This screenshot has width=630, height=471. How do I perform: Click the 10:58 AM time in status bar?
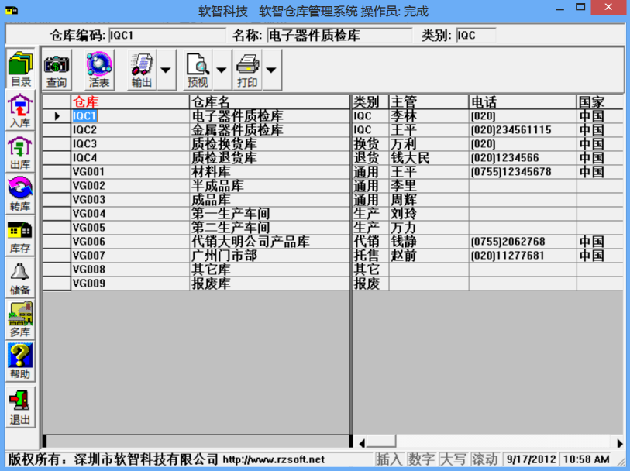(586, 459)
